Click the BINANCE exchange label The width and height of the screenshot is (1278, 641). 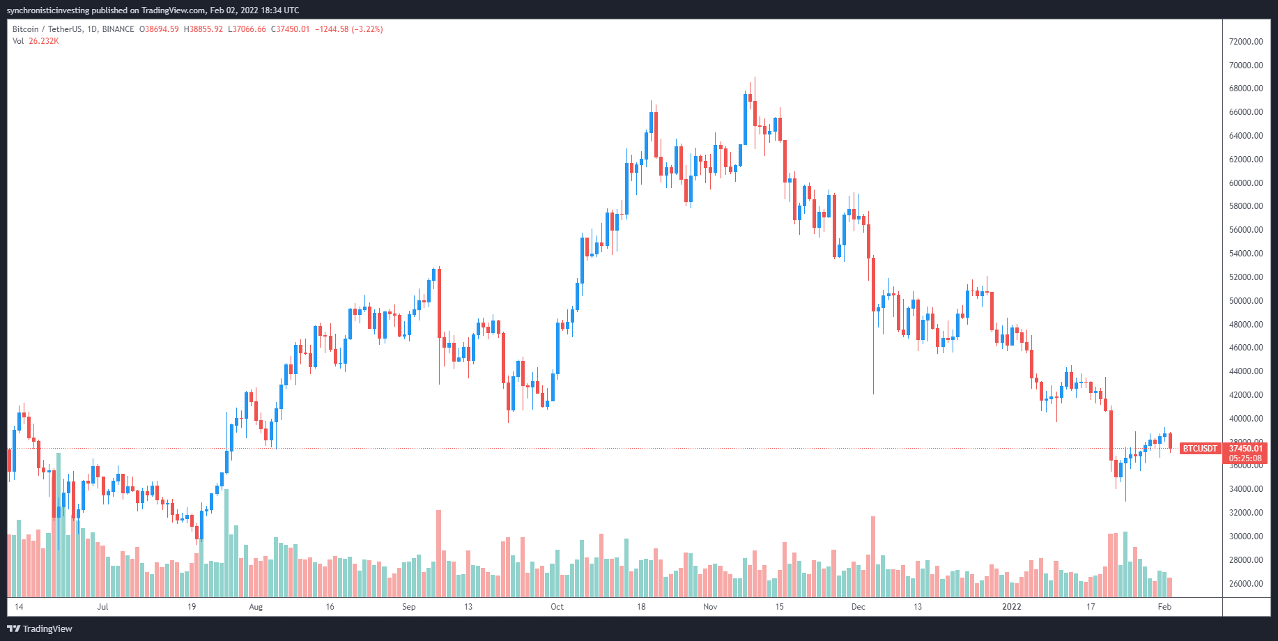click(118, 29)
